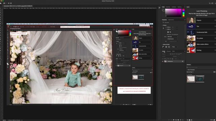Click the lock image pixels brush icon
Viewport: 216px width, 121px height.
[167, 59]
